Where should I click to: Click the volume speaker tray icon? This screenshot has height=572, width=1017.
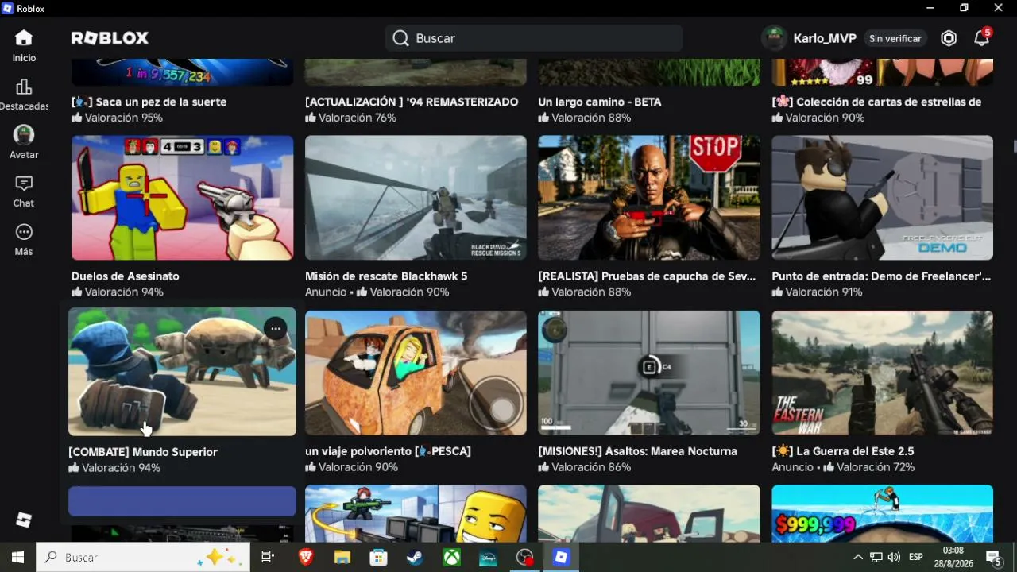pyautogui.click(x=894, y=558)
